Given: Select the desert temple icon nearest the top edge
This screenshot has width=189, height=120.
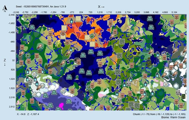Looking at the screenshot, I should pyautogui.click(x=78, y=19).
